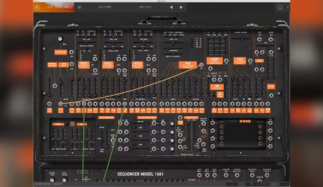Click the 30's Coil preset name

(145, 7)
